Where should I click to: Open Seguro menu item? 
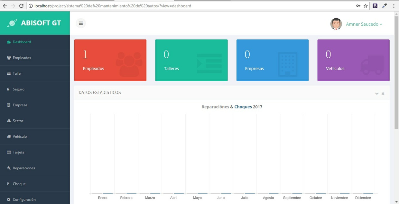tap(35, 89)
